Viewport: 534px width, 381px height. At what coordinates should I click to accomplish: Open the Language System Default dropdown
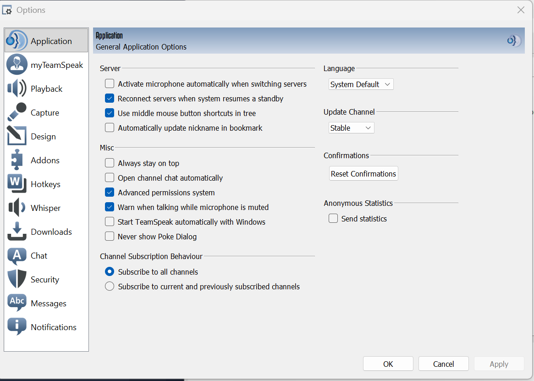tap(361, 84)
